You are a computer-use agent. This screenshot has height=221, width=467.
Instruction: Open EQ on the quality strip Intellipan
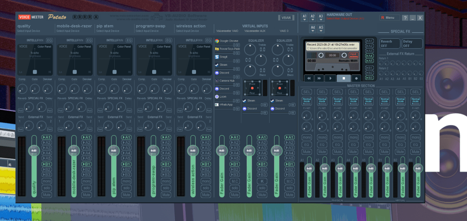(x=49, y=40)
